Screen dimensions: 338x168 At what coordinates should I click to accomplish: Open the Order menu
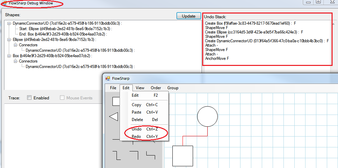pyautogui.click(x=156, y=88)
